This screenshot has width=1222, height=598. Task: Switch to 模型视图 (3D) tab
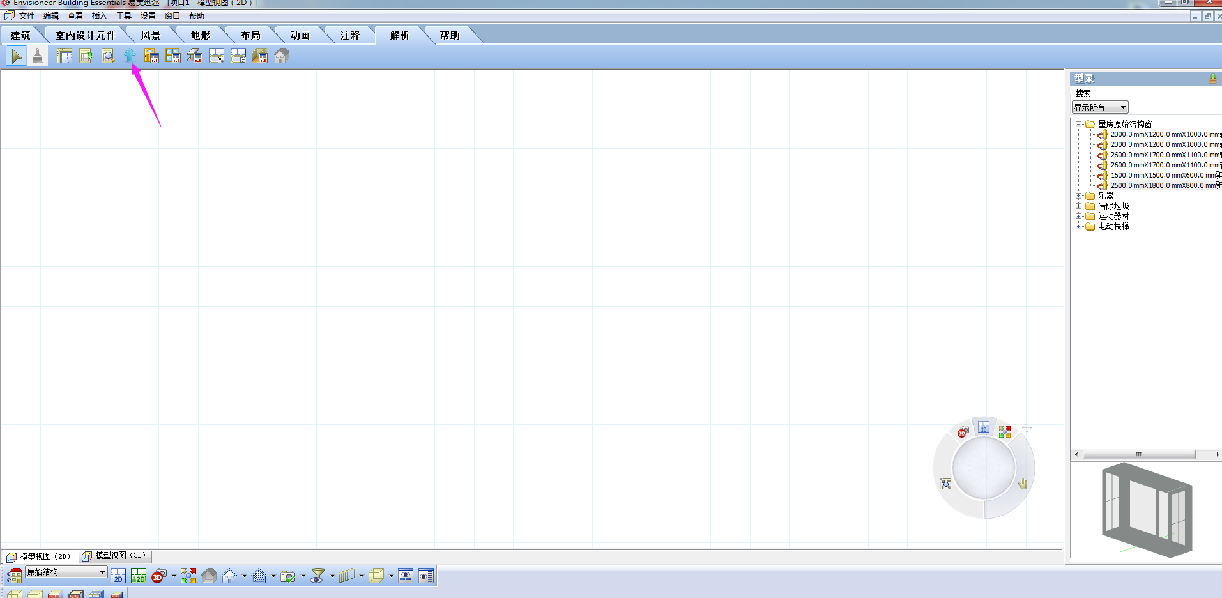click(x=115, y=556)
